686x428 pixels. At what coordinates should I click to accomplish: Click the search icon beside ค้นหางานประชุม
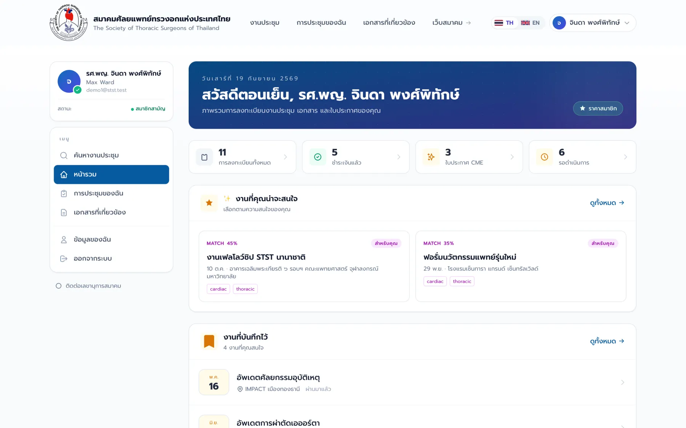(x=64, y=156)
